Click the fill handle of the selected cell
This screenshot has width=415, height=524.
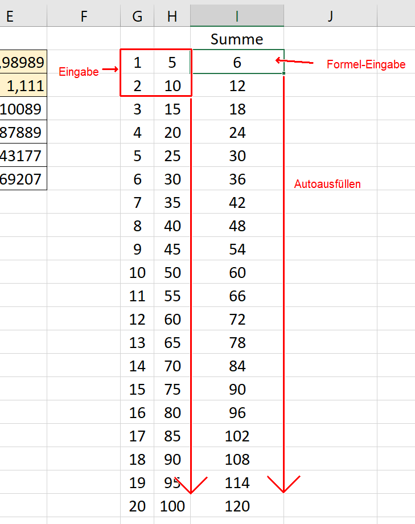283,73
